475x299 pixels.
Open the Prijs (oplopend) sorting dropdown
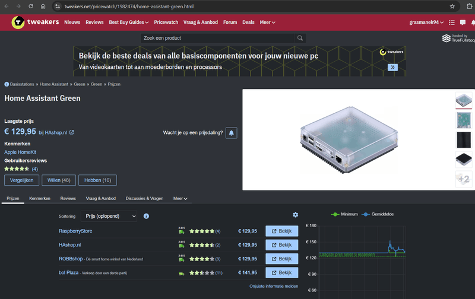click(x=109, y=216)
